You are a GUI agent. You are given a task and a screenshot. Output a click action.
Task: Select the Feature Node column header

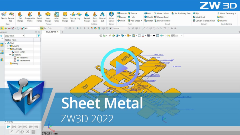[19, 40]
